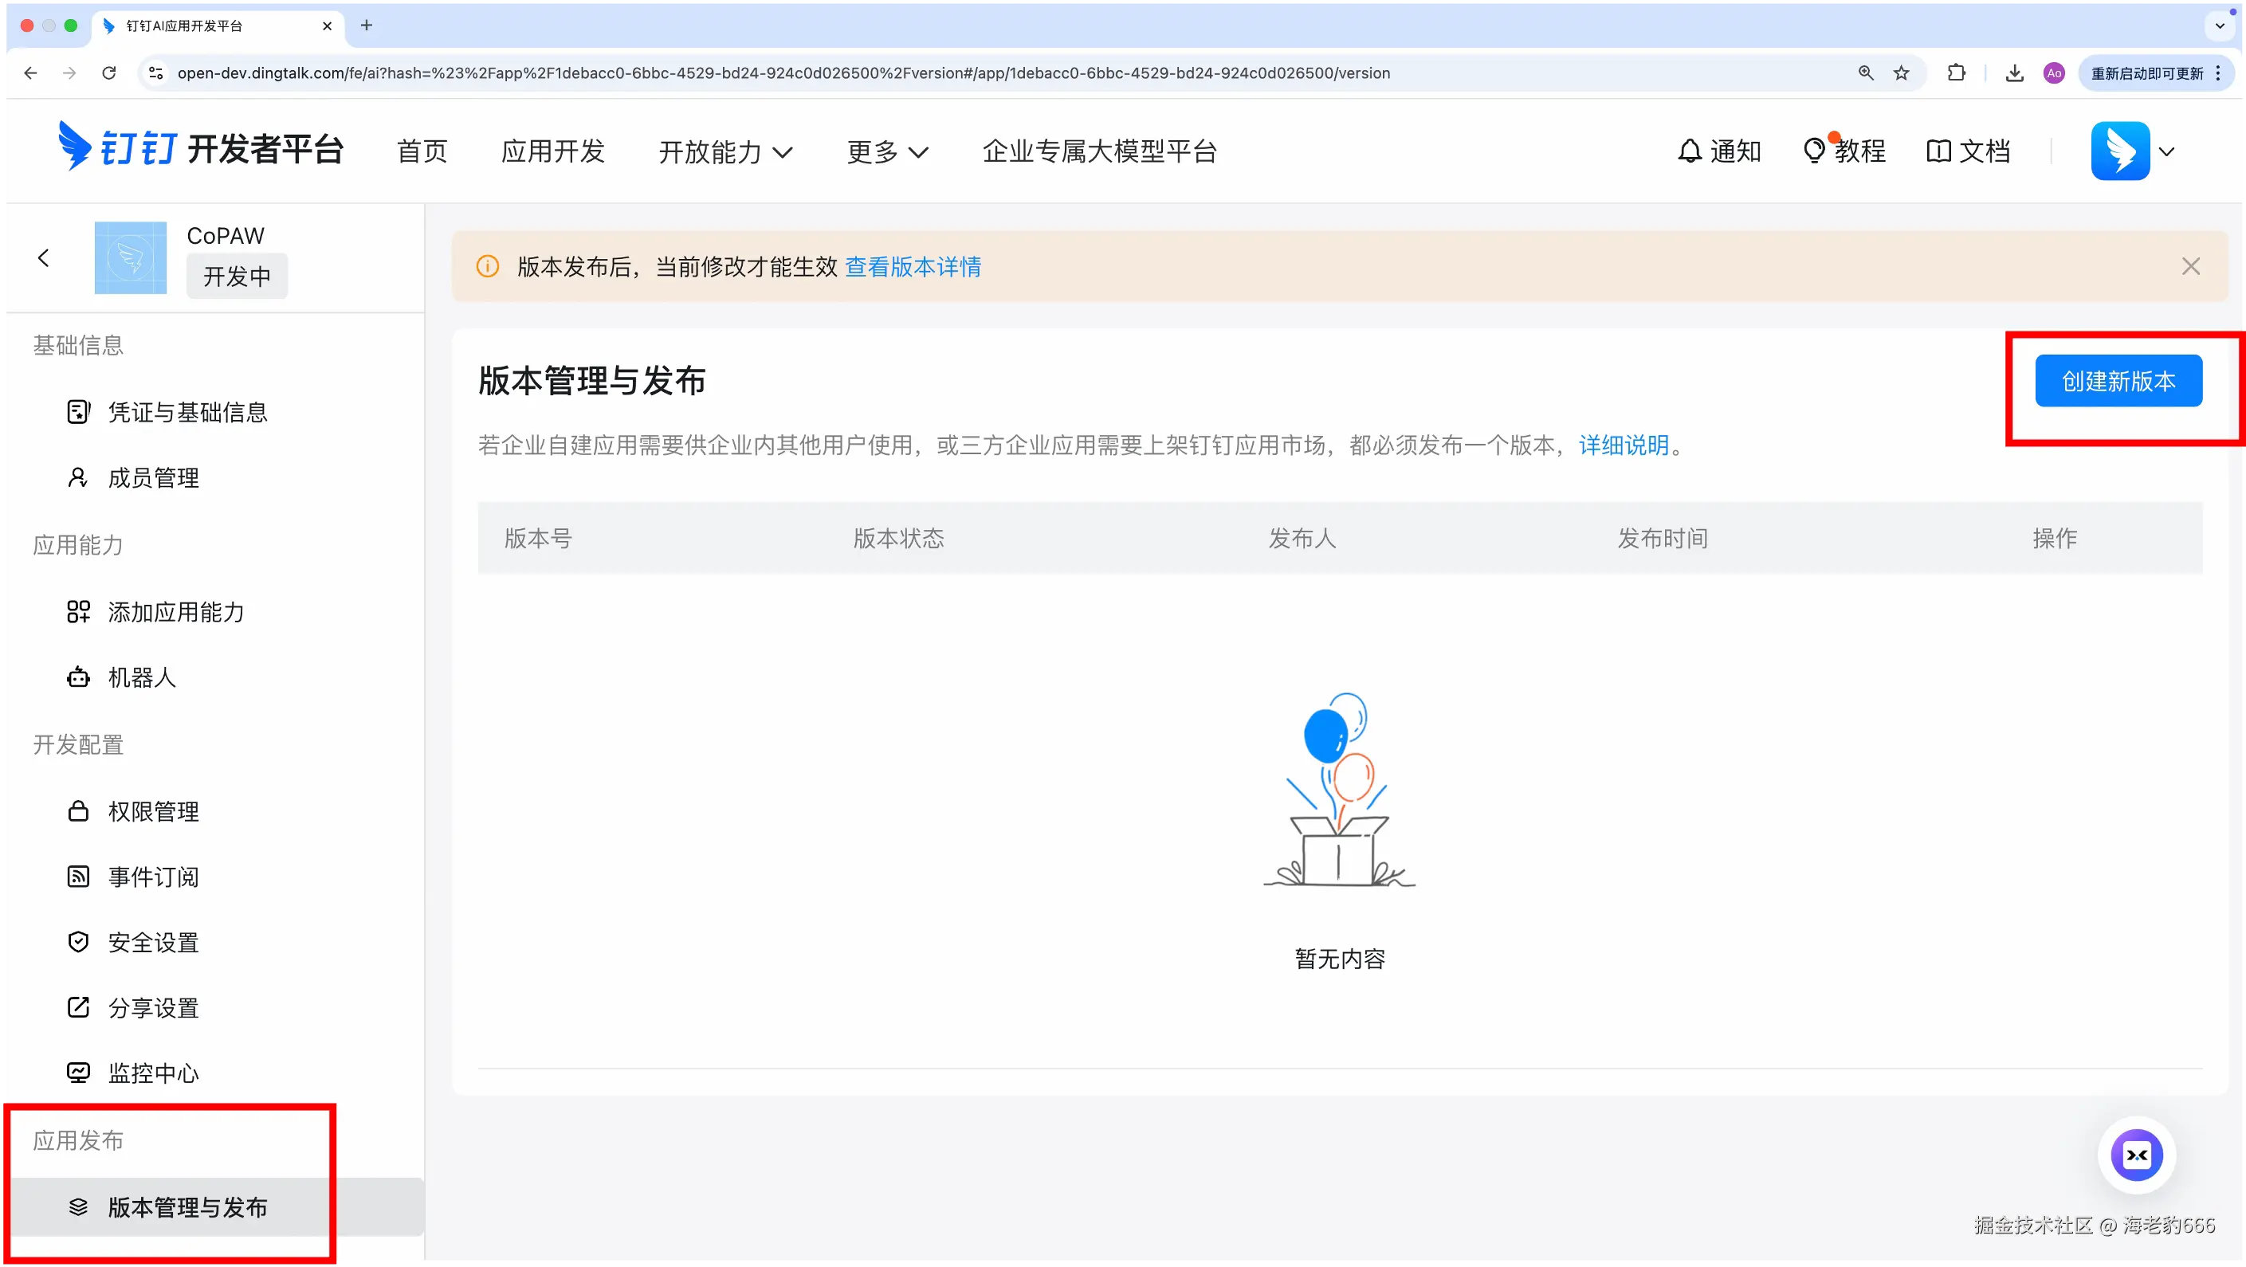Select 添加应用能力 sidebar item
2246x1267 pixels.
click(175, 612)
